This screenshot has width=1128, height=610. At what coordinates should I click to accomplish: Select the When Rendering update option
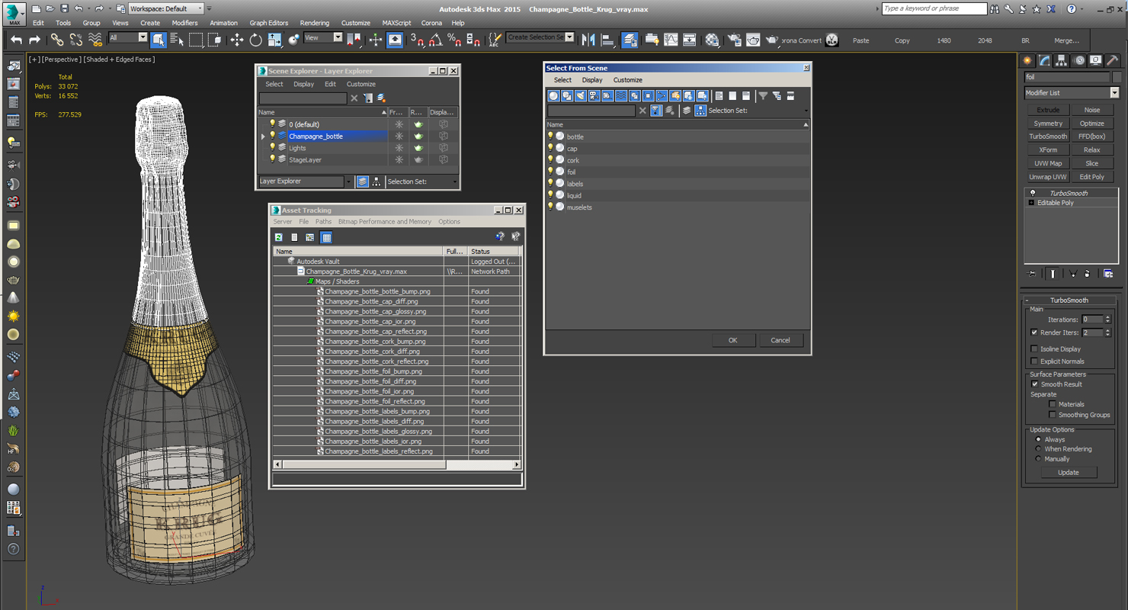click(1038, 449)
